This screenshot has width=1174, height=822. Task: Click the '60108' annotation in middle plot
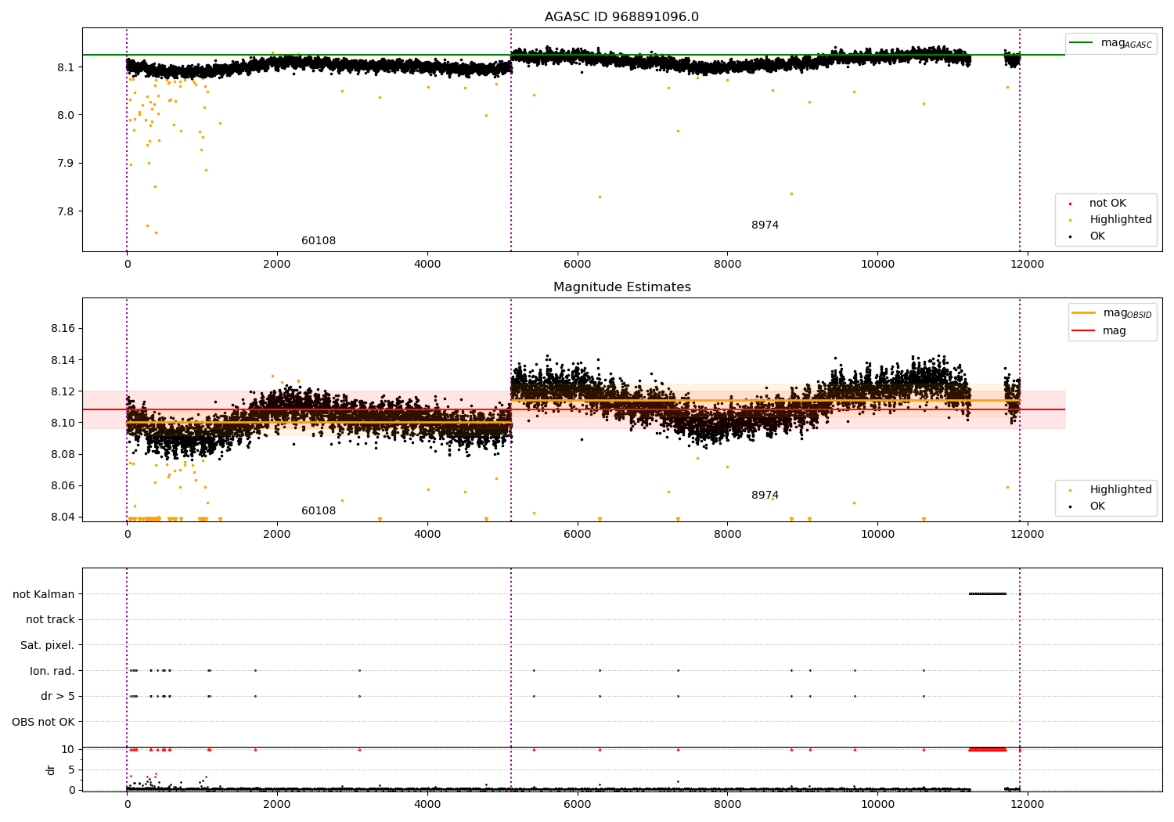pyautogui.click(x=319, y=511)
